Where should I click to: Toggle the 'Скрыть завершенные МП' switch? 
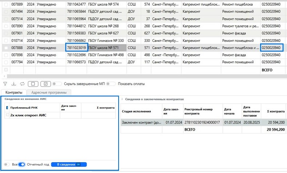click(x=57, y=84)
